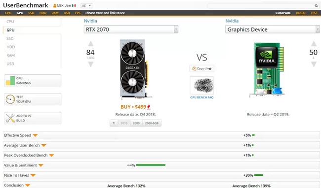321x188 pixels.
Task: Switch to the 2080 variant button
Action: pos(136,123)
